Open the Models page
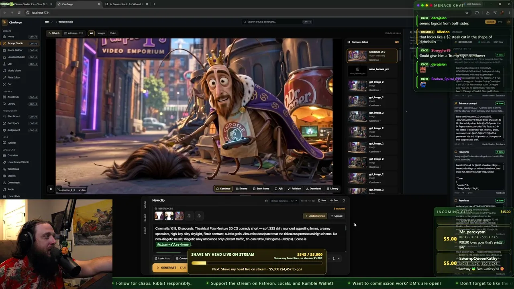The image size is (514, 289). [x=20, y=176]
